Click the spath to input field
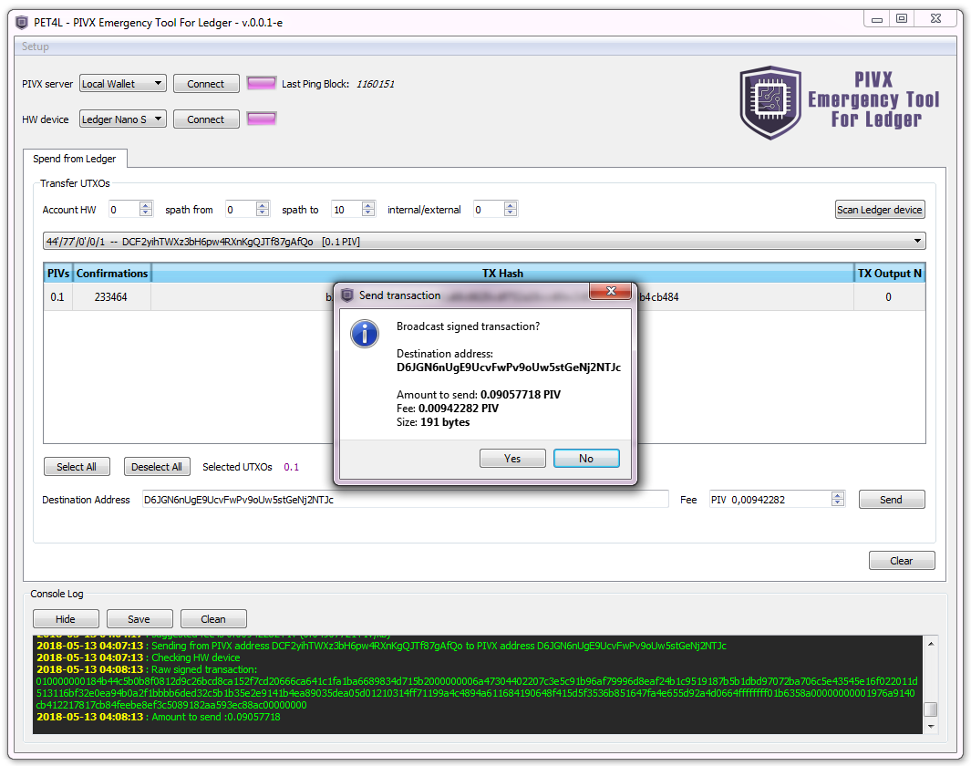This screenshot has width=971, height=766. tap(346, 210)
